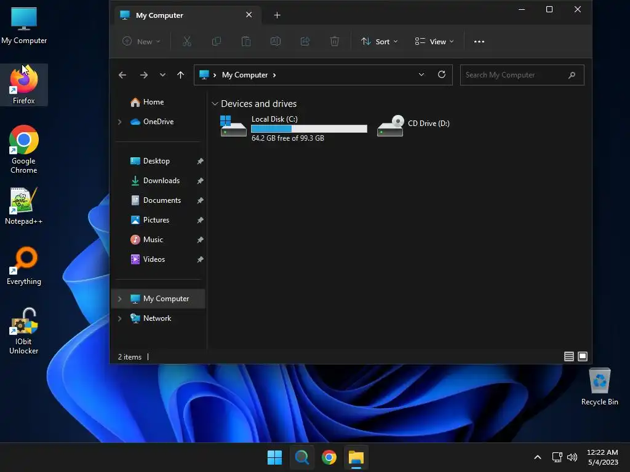Collapse the Devices and drives group
The width and height of the screenshot is (630, 472).
pyautogui.click(x=215, y=104)
